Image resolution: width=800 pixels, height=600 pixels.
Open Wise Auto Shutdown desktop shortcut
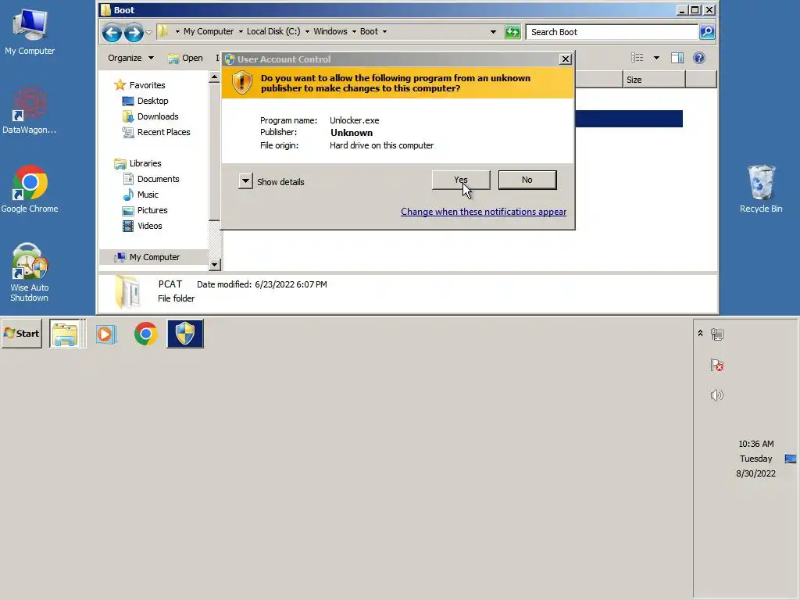[x=30, y=273]
